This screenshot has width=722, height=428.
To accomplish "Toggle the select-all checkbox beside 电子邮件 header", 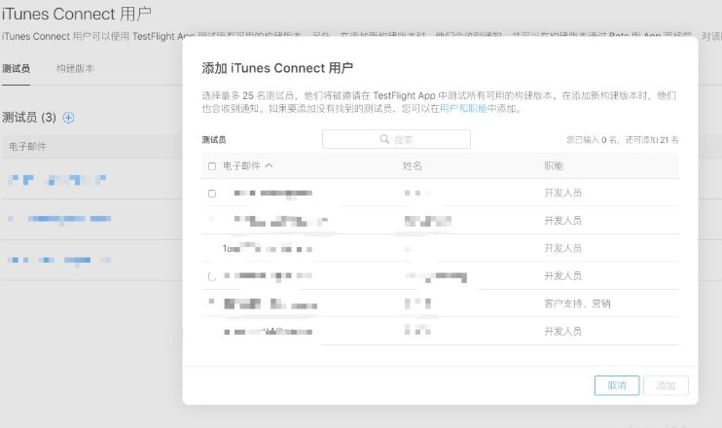I will [212, 166].
